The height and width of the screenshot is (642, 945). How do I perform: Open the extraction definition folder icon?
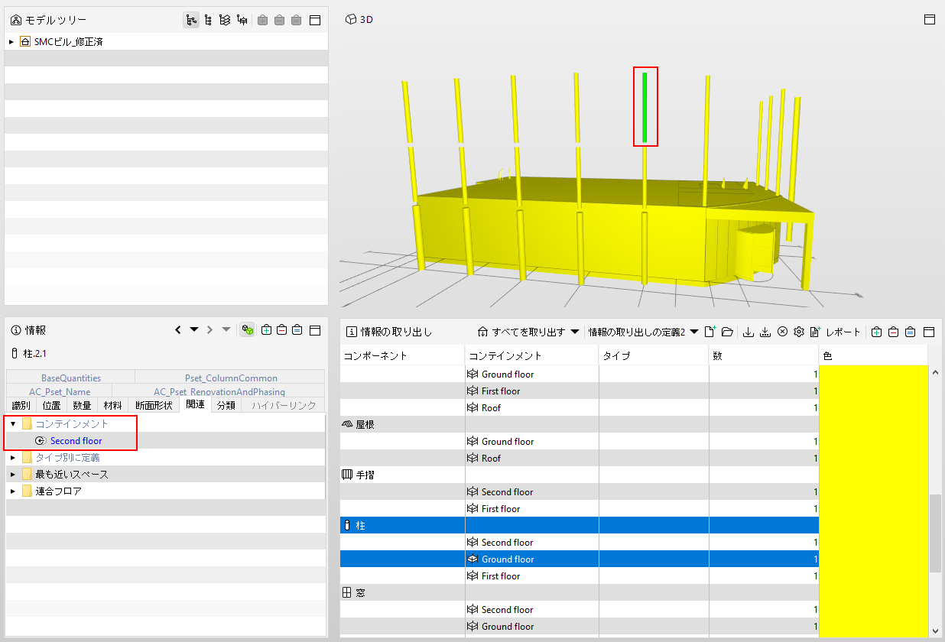(727, 332)
